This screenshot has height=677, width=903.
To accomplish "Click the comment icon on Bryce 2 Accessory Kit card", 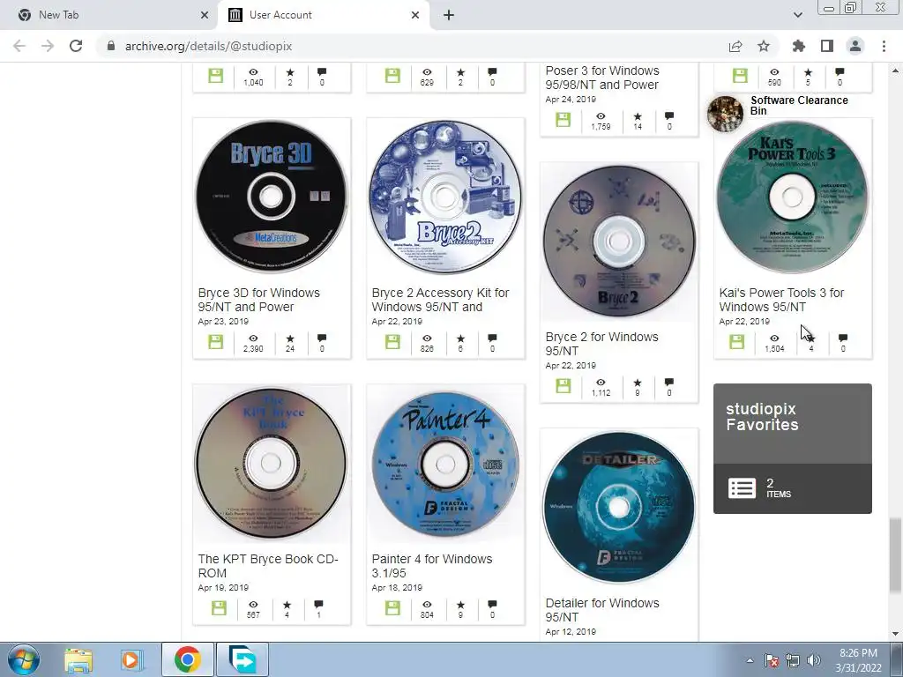I will pos(492,338).
